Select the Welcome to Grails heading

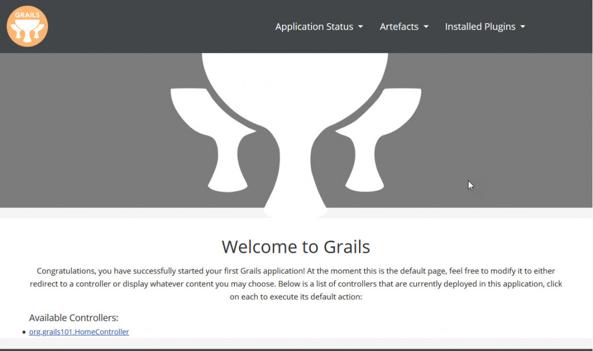tap(296, 247)
